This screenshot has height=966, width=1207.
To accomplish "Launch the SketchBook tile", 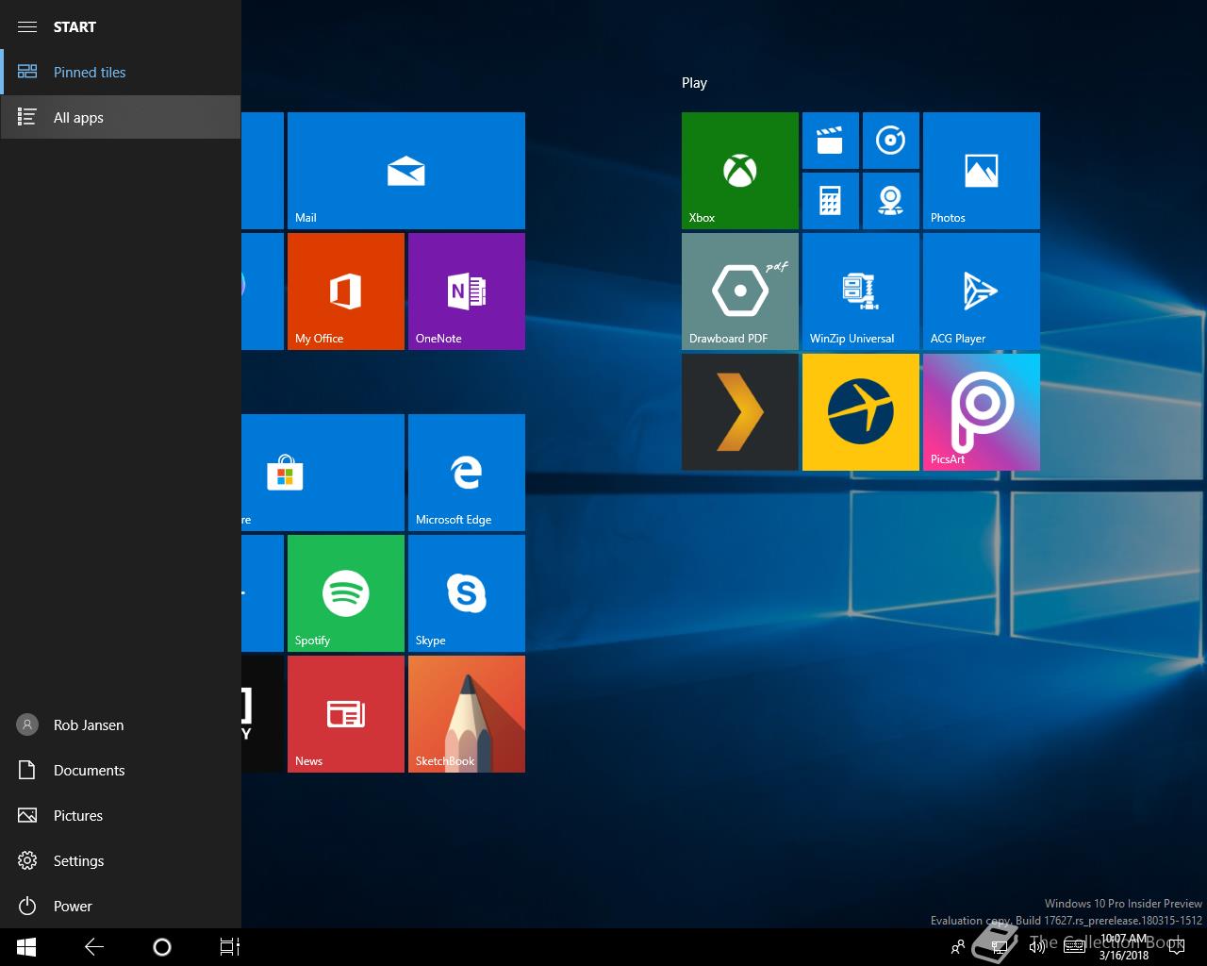I will pyautogui.click(x=466, y=714).
